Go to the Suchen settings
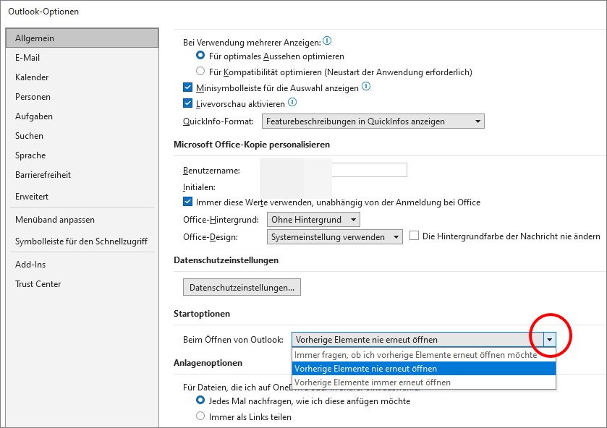Screen dimensions: 607x428 (x=82, y=136)
